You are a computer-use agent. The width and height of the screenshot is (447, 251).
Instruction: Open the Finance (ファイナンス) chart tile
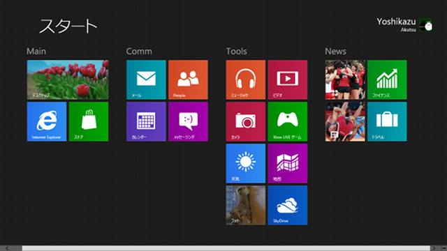pyautogui.click(x=387, y=79)
